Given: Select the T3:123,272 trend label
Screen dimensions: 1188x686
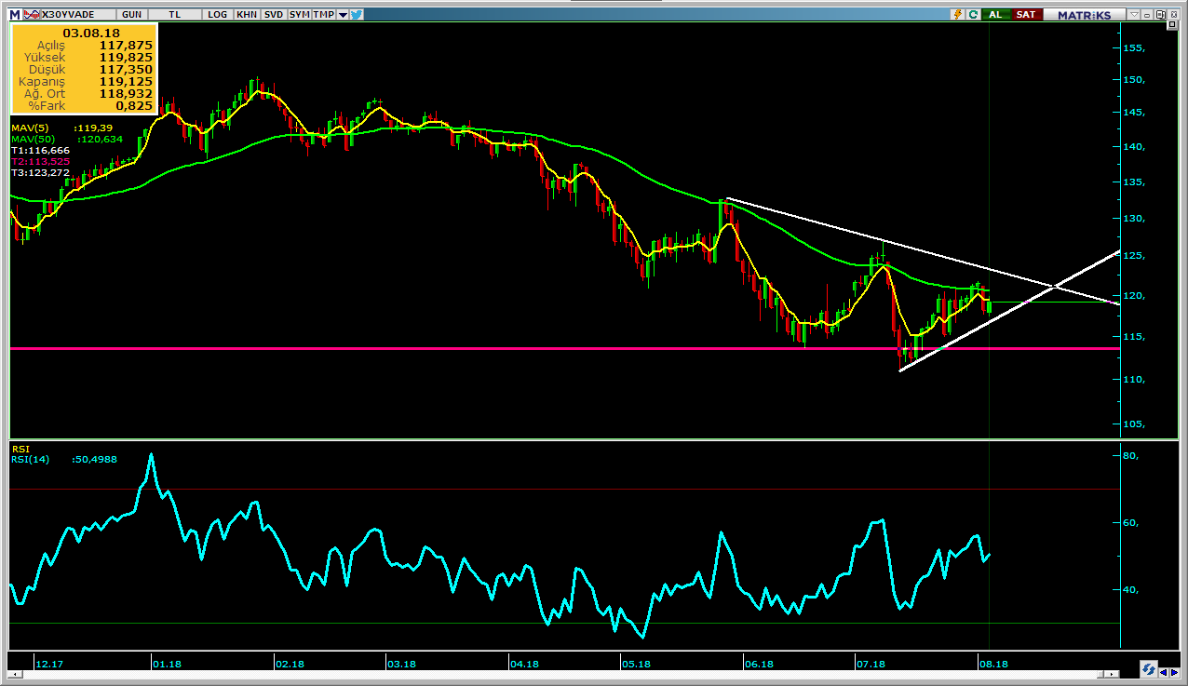Looking at the screenshot, I should (40, 172).
